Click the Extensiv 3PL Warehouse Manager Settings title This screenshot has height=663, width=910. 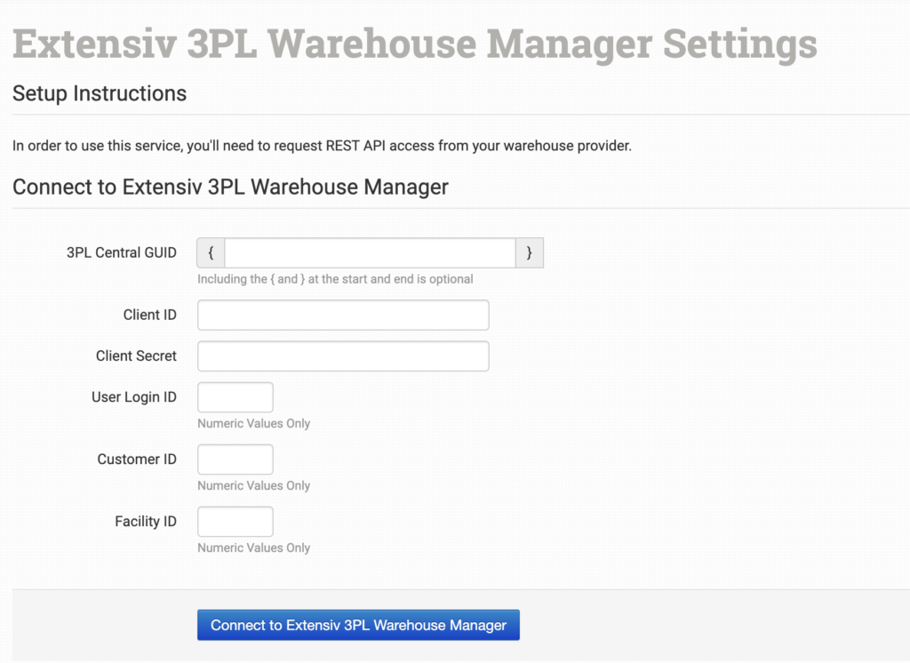(414, 43)
